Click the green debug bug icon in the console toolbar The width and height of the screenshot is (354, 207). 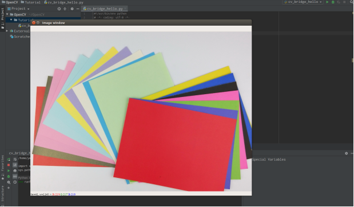click(9, 177)
